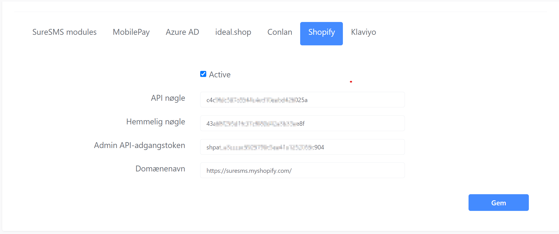Screen dimensions: 559x234
Task: Open the SureSMS modules tab
Action: click(x=64, y=32)
